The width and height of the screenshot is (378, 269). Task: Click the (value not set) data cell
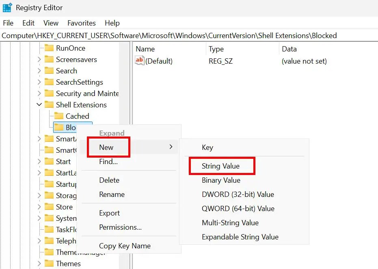pos(304,61)
